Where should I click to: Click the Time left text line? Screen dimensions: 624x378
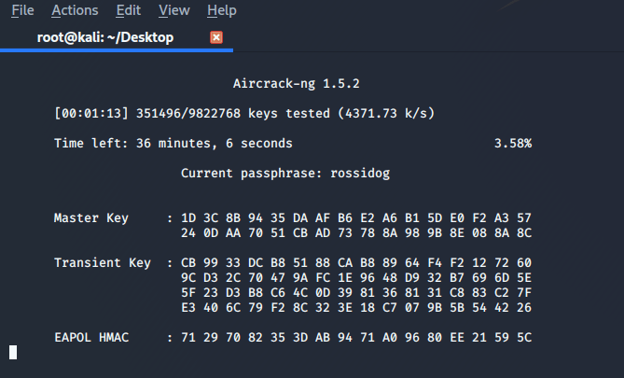pyautogui.click(x=173, y=144)
